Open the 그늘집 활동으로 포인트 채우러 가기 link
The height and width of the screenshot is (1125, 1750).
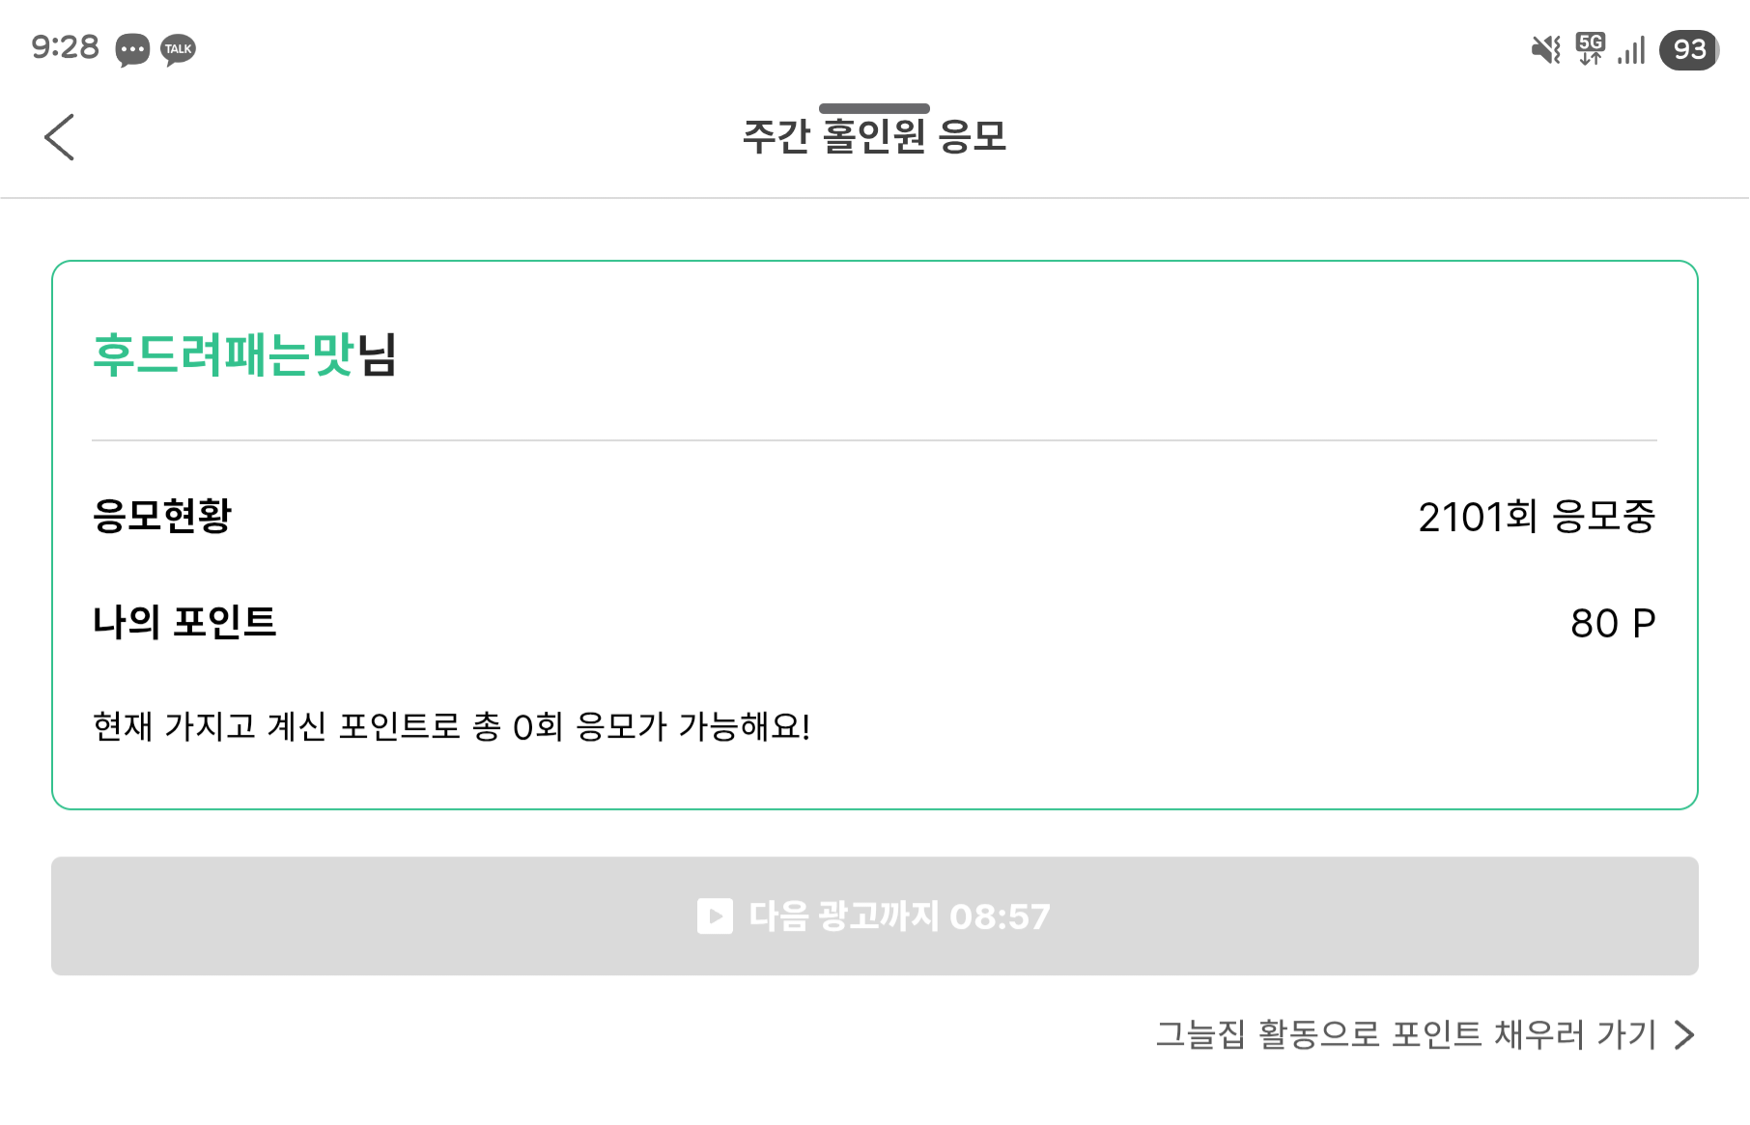coord(1405,1034)
